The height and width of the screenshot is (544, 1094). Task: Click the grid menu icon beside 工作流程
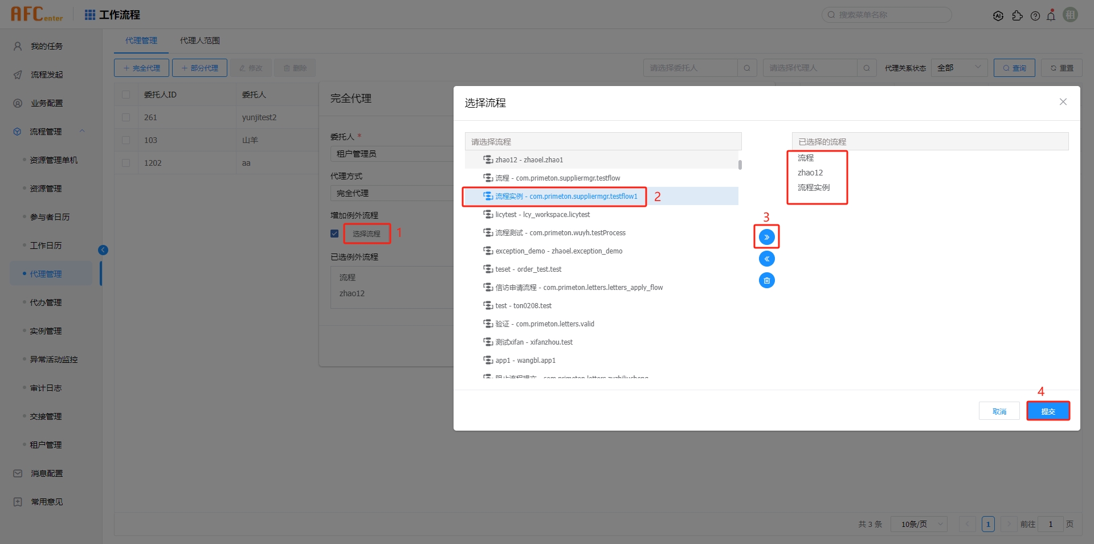pos(89,14)
